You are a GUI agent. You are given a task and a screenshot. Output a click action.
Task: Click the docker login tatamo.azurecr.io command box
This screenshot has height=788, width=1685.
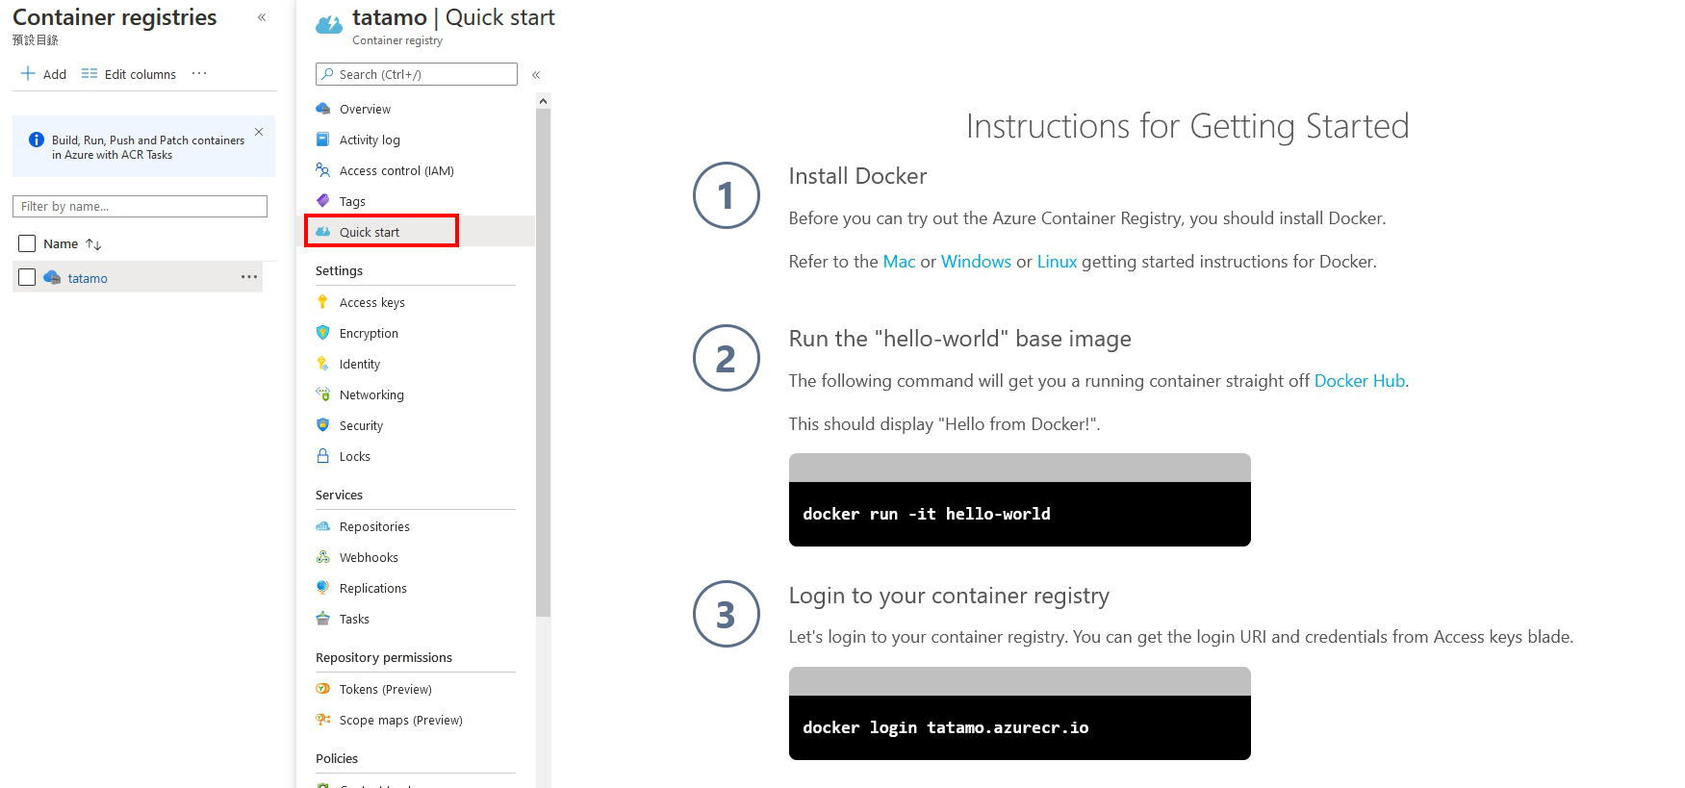(x=1019, y=727)
